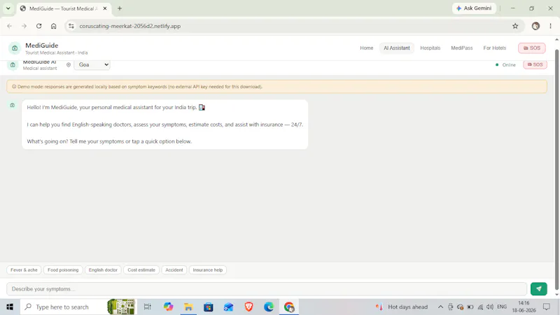Open Microsoft Edge from the taskbar

tap(269, 307)
